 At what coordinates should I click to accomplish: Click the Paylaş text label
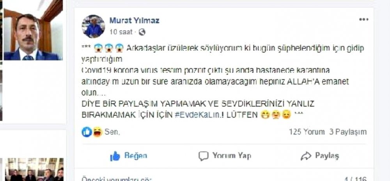327,156
